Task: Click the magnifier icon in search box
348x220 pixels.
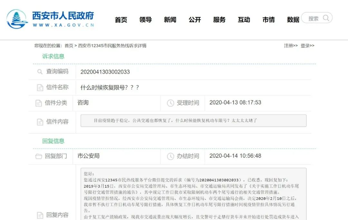Action: click(x=326, y=18)
